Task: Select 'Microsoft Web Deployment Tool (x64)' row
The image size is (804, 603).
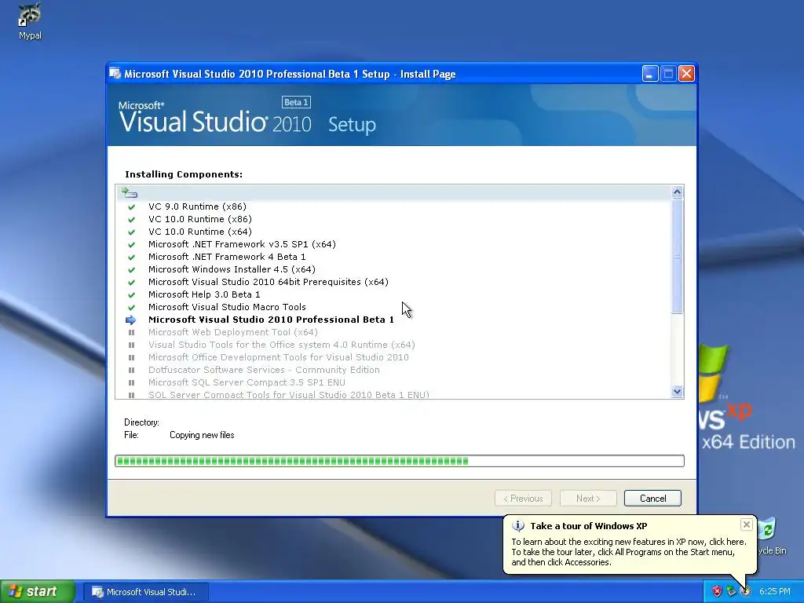Action: tap(232, 332)
